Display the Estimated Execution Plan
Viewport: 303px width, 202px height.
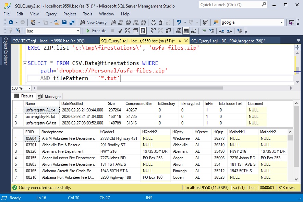pyautogui.click(x=128, y=31)
